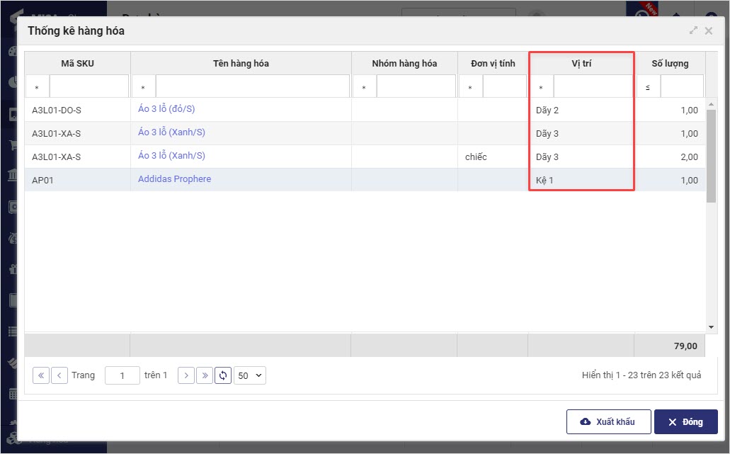Sort by the Đơn vị tính column header
This screenshot has height=454, width=730.
493,63
